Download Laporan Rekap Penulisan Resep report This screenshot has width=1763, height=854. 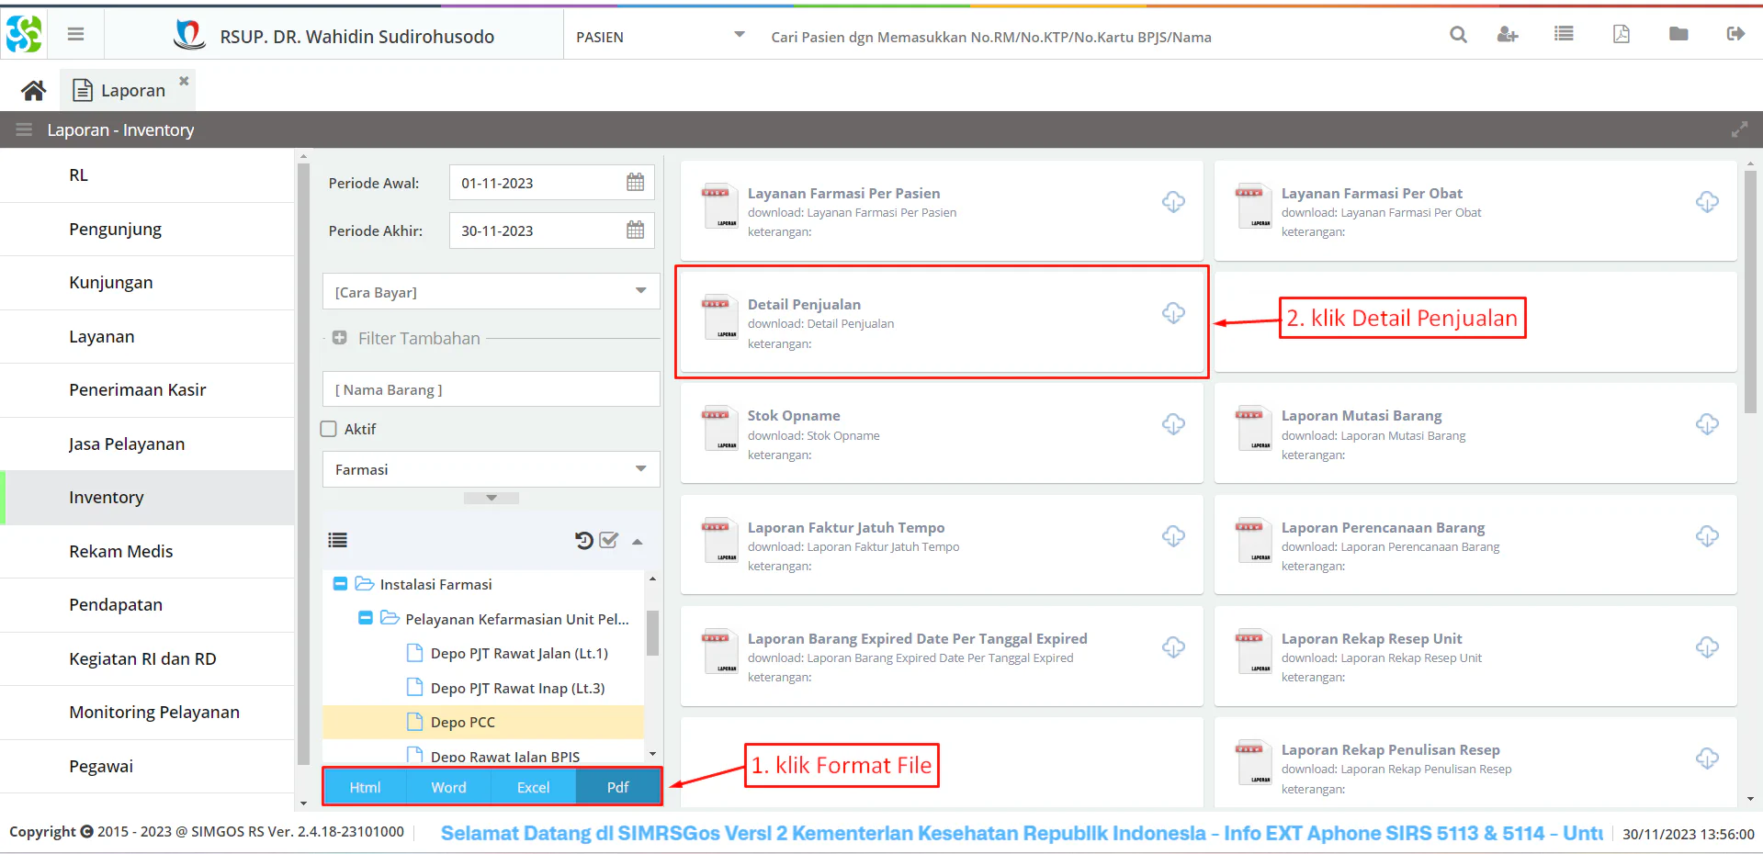tap(1707, 758)
